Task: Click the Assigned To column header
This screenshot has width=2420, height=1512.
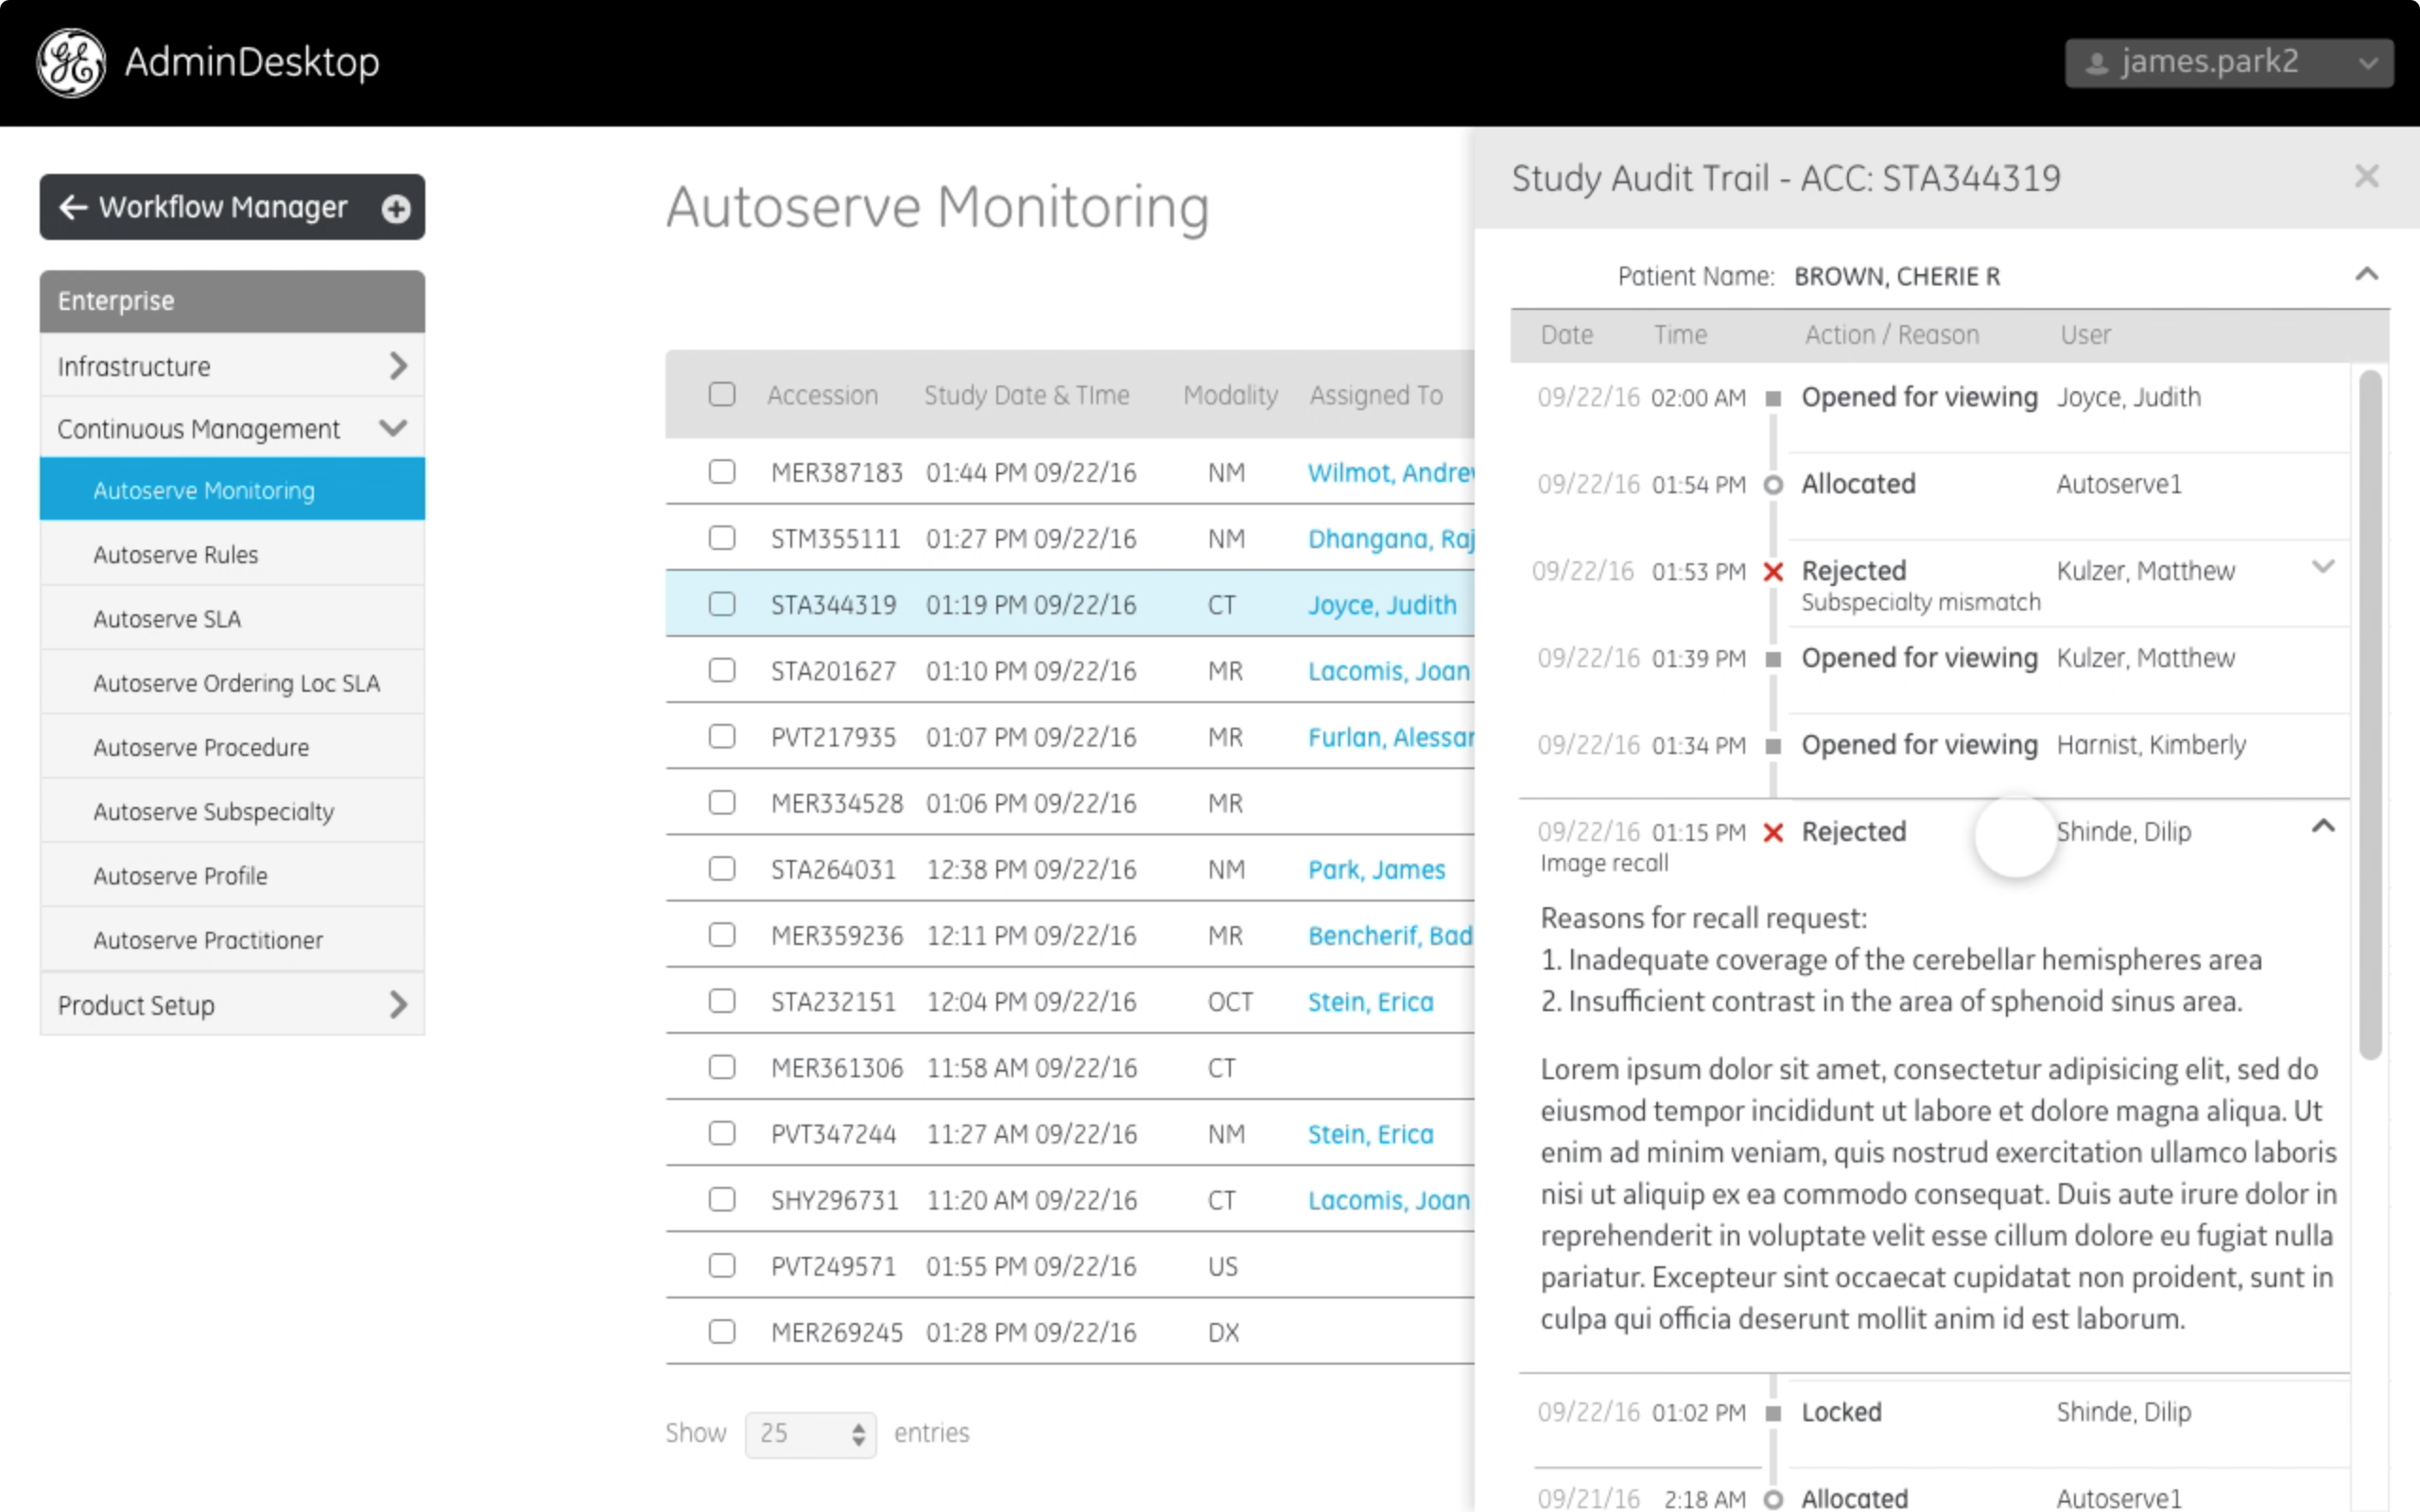Action: point(1376,395)
